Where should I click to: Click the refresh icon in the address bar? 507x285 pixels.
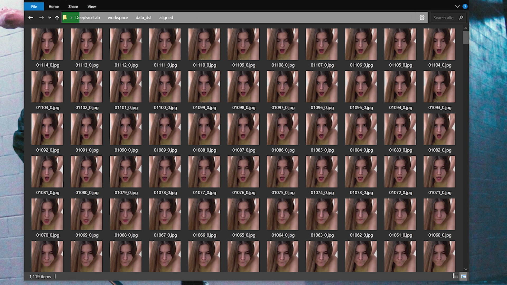[422, 17]
